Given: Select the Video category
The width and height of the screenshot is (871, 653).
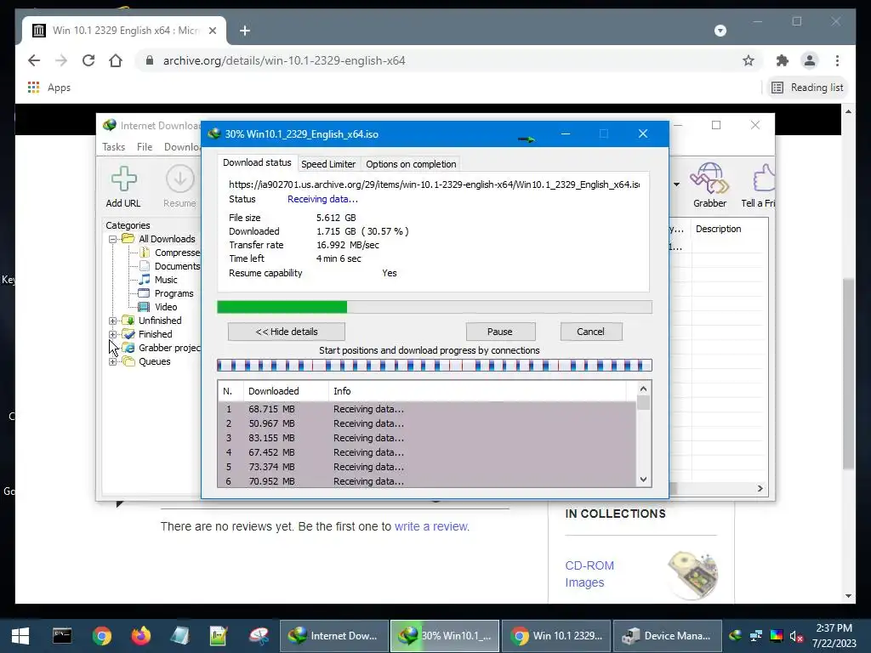Looking at the screenshot, I should point(157,307).
